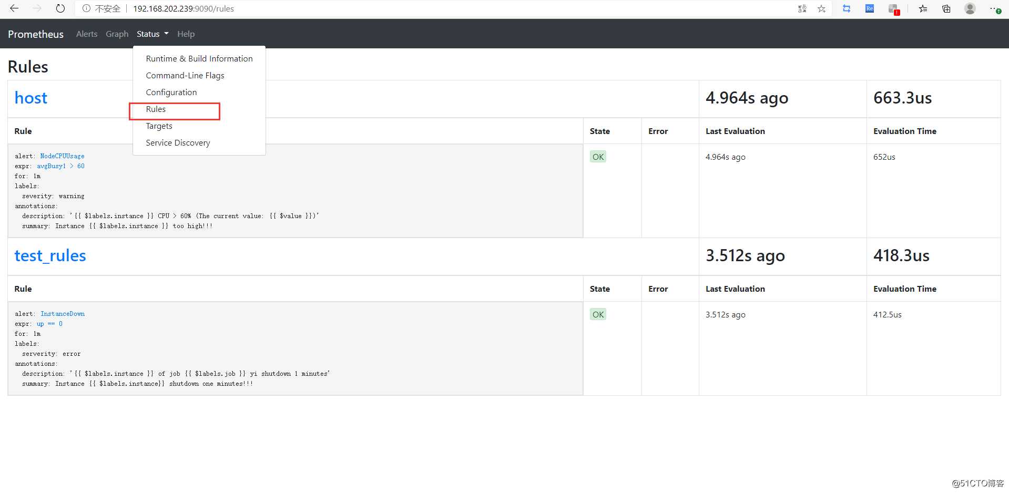Click the not-secure site info icon
This screenshot has height=493, width=1009.
86,8
